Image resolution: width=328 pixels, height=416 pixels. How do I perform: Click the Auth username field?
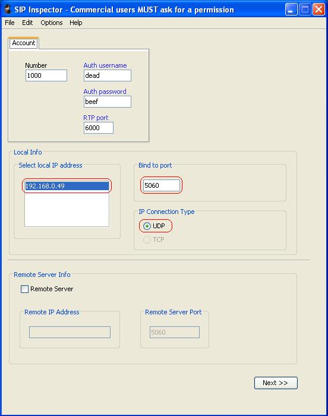[x=107, y=75]
